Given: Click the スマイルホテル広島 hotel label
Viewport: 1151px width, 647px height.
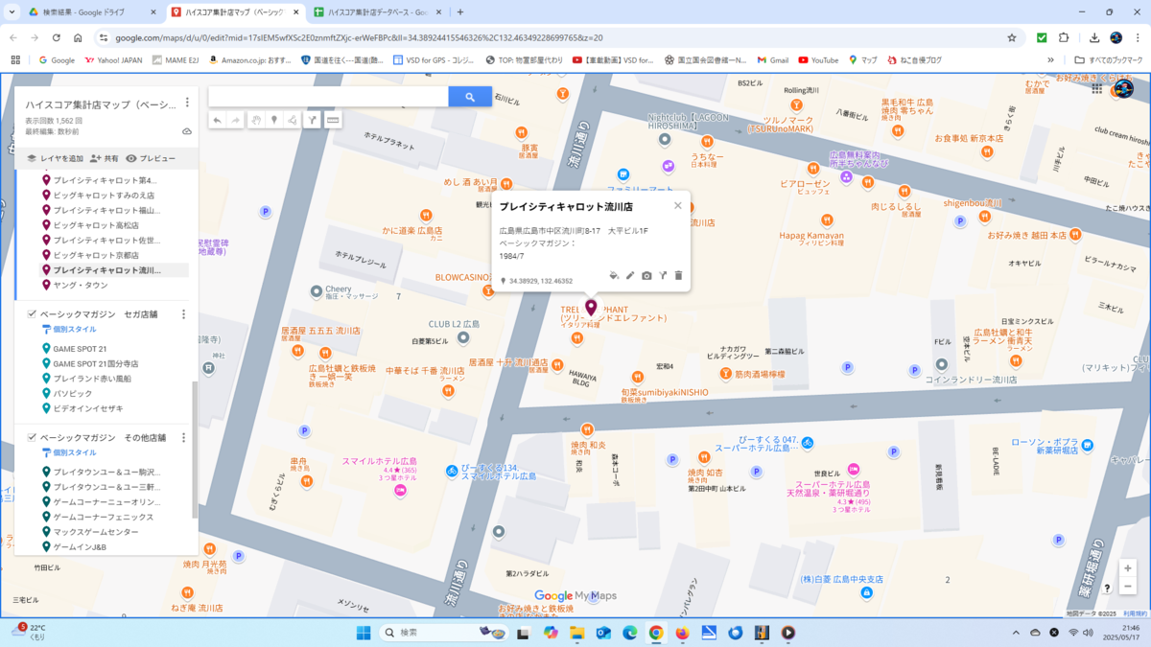Looking at the screenshot, I should tap(380, 461).
